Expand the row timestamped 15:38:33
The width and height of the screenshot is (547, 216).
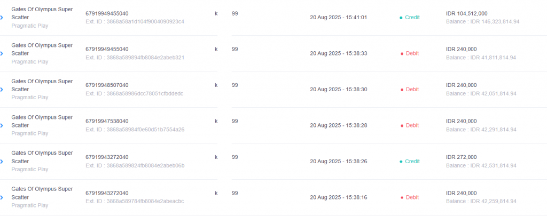pyautogui.click(x=2, y=53)
